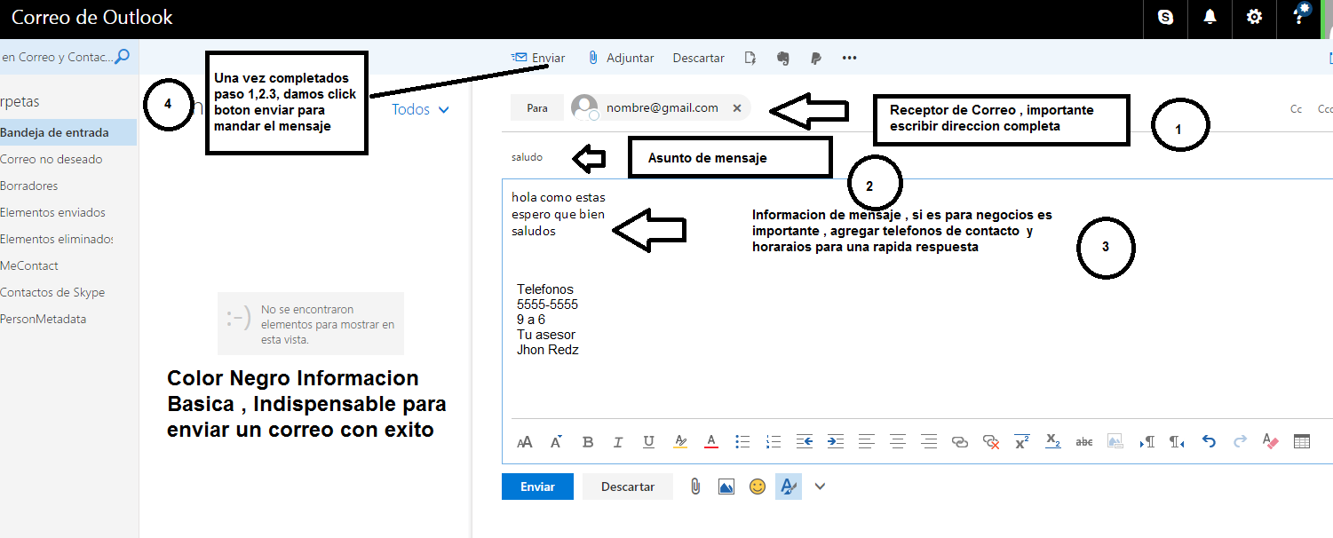Image resolution: width=1333 pixels, height=538 pixels.
Task: Click the PayPal add-in icon
Action: tap(815, 58)
